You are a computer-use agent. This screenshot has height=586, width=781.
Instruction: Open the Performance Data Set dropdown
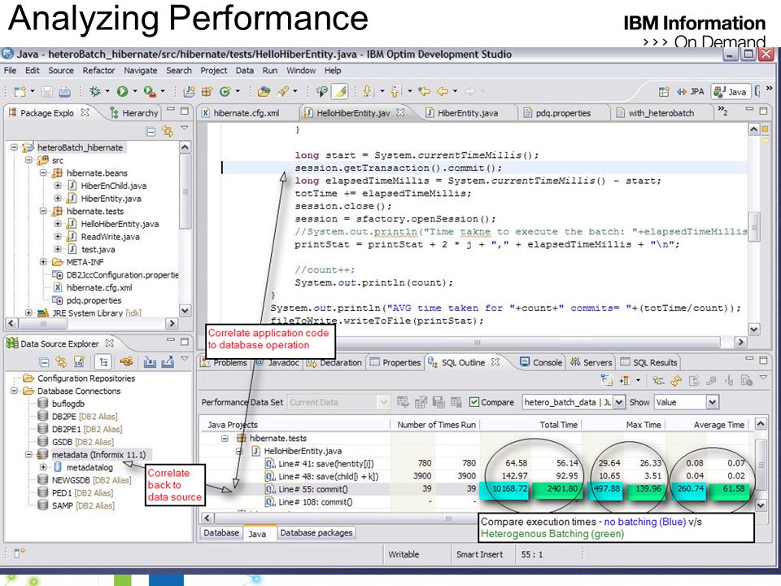click(x=383, y=402)
